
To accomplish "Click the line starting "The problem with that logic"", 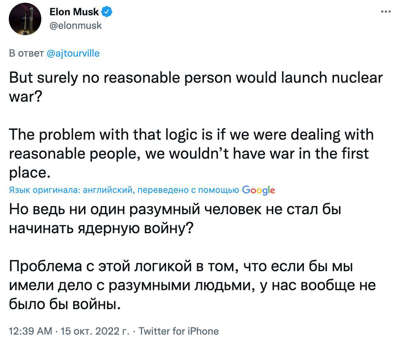I will click(191, 135).
